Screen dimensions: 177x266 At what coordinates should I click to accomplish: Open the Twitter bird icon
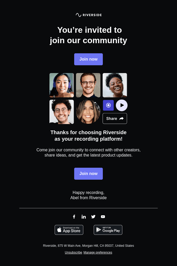click(x=93, y=217)
